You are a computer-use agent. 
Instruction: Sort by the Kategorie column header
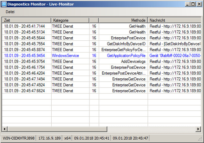(70, 21)
